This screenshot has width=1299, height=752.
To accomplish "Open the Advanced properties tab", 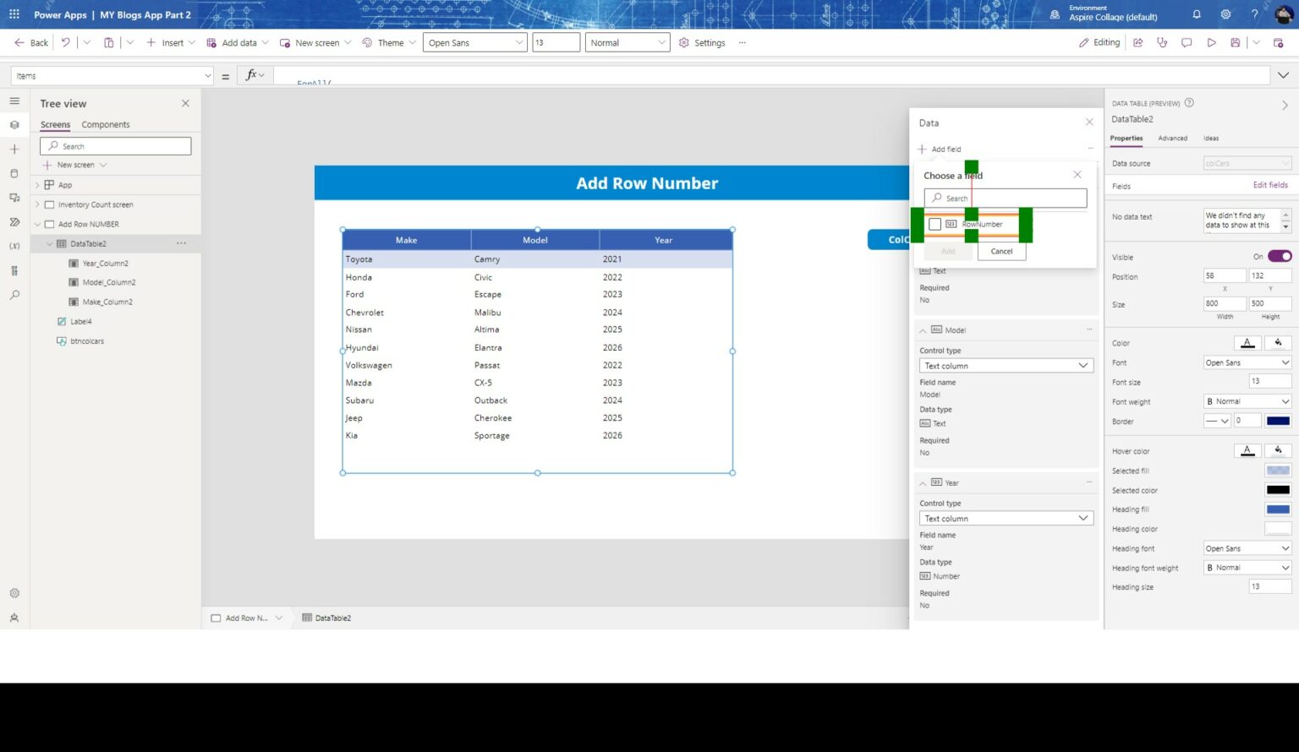I will tap(1172, 138).
